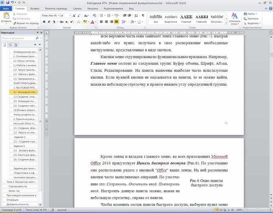This screenshot has width=273, height=213.
Task: Click the navigation search magnifier icon
Action: [x=37, y=38]
